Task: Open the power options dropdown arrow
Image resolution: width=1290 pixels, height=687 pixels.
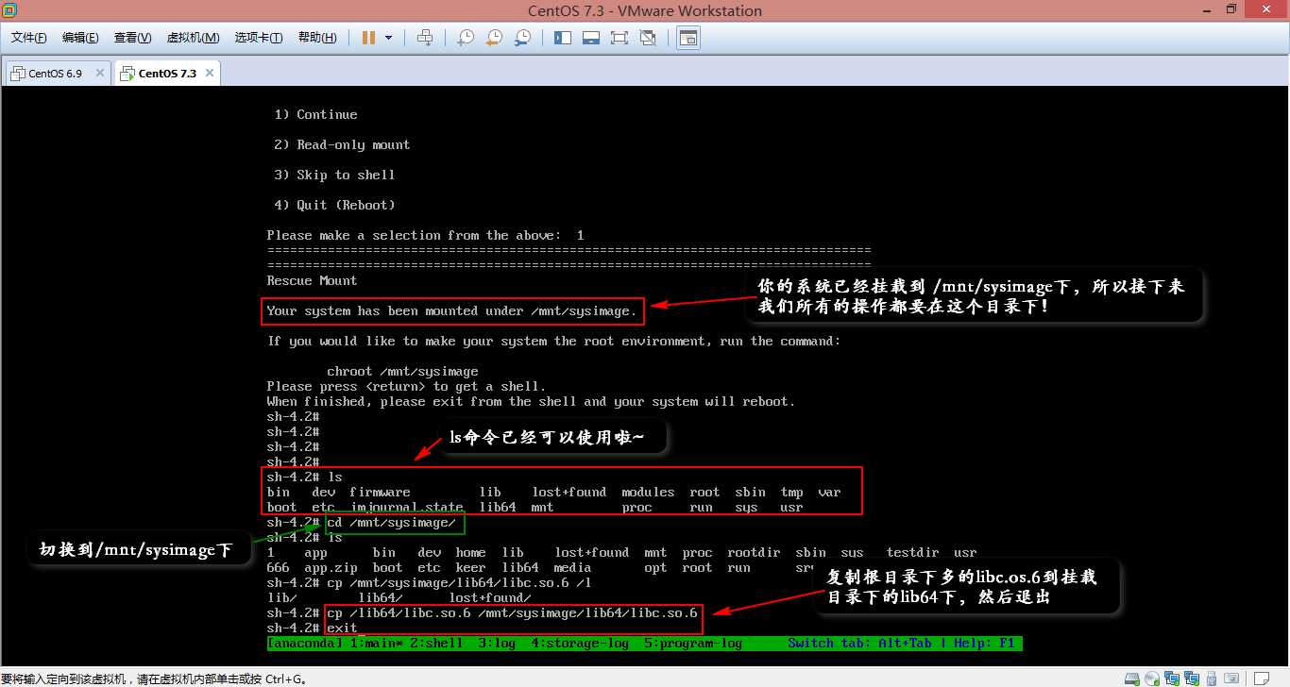Action: (x=389, y=38)
